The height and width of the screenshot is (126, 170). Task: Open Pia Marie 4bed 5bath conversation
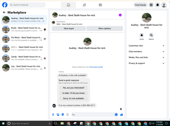[x=24, y=39]
